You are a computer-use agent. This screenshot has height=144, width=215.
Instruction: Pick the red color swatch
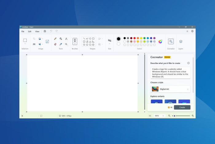[135, 38]
